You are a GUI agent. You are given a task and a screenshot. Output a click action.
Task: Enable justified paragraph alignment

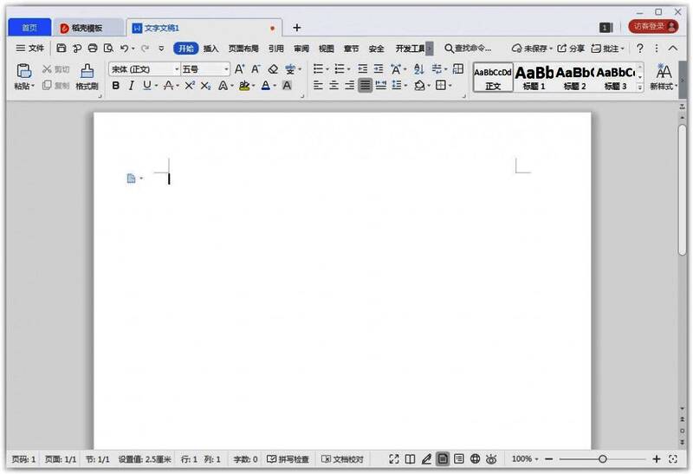366,86
